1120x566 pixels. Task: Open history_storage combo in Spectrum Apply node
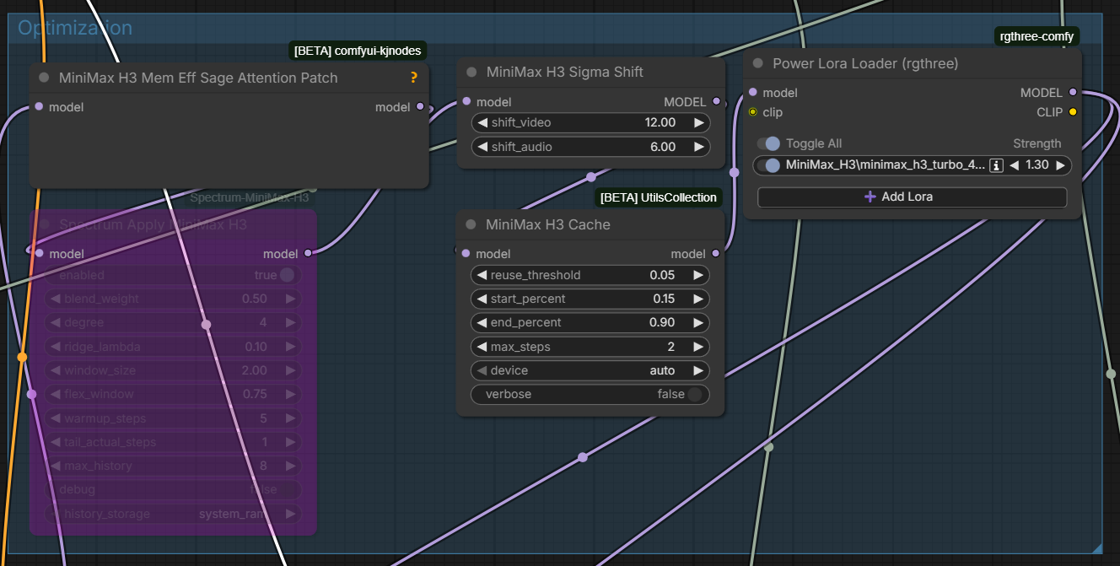(x=172, y=514)
